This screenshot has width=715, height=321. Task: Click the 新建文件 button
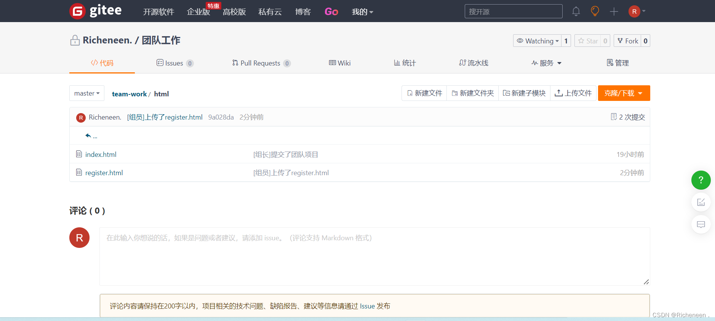[424, 93]
